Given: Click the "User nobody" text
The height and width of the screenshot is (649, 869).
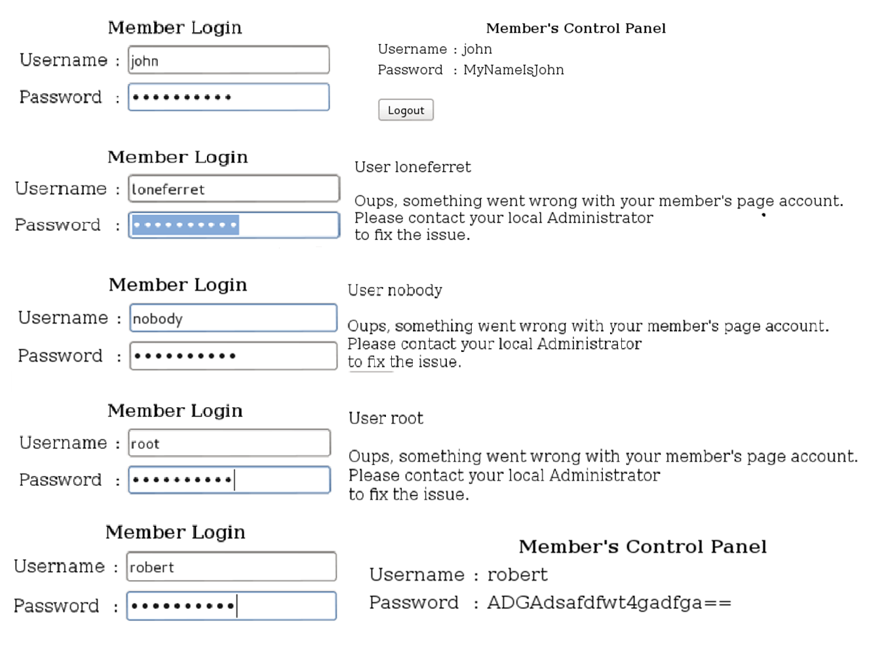Looking at the screenshot, I should click(x=395, y=290).
